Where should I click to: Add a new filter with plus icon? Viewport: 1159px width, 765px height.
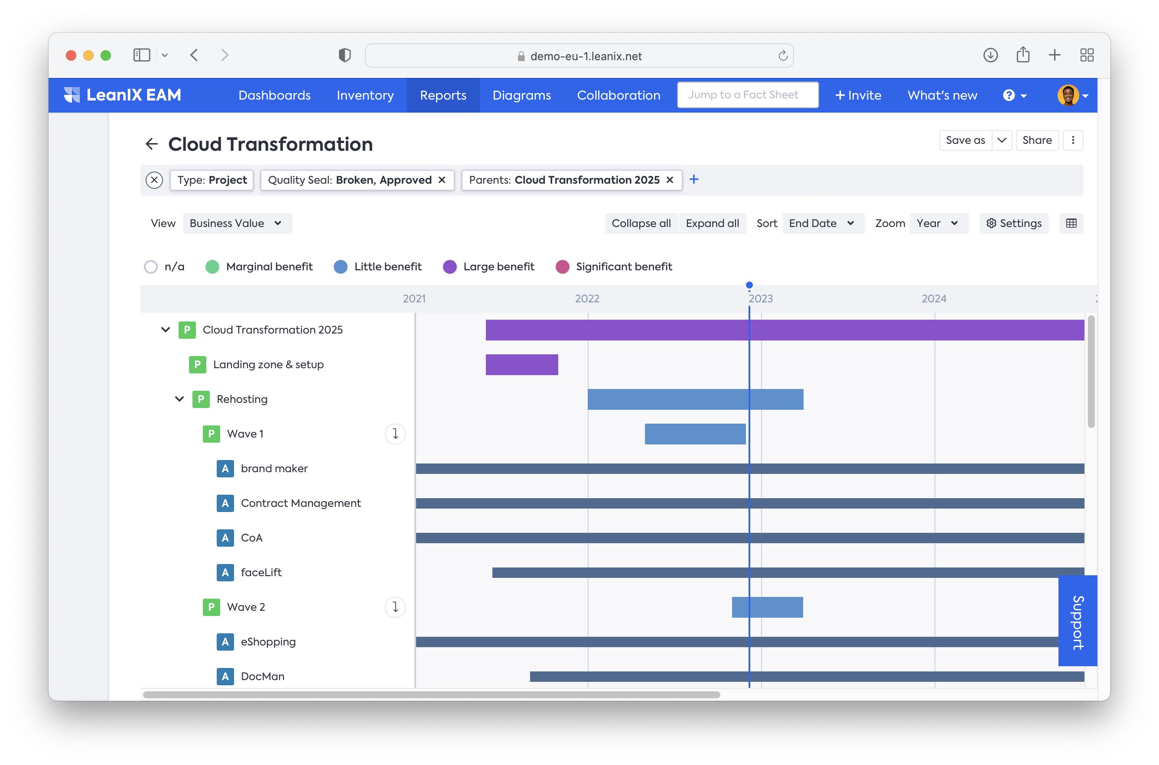[x=694, y=179]
